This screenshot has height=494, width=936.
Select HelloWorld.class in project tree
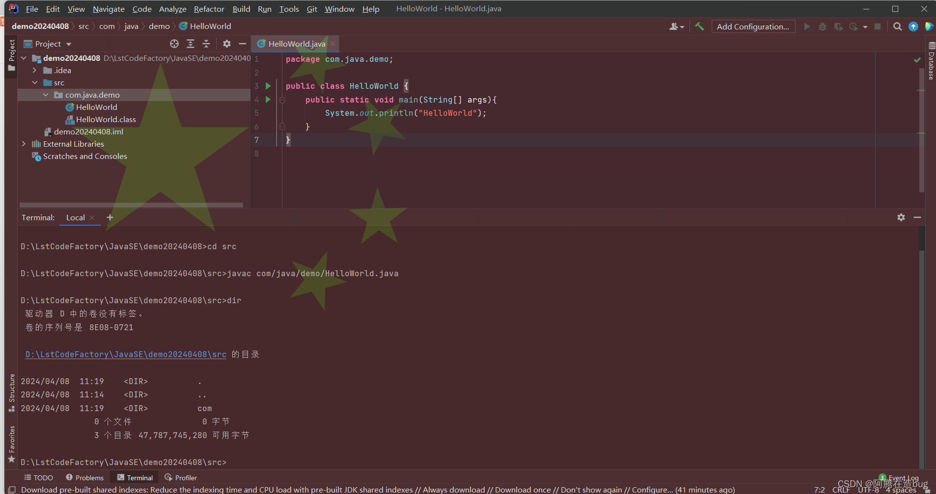click(x=101, y=119)
